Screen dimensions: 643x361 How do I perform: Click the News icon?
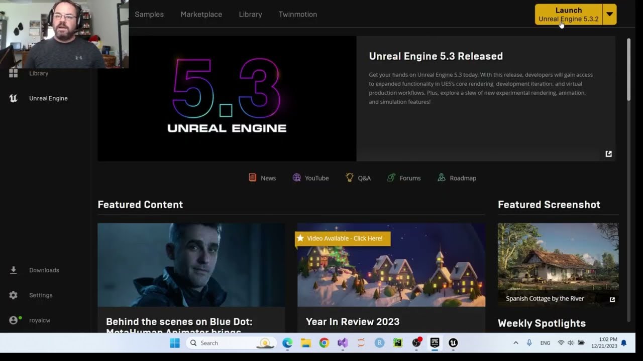click(253, 177)
